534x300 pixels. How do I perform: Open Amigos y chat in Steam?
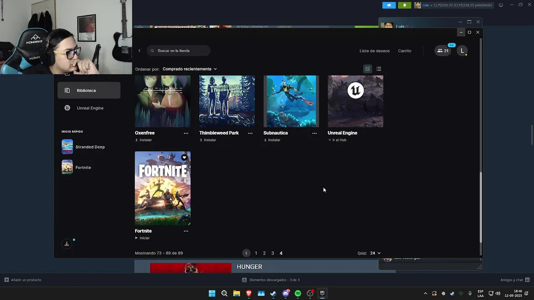coord(515,280)
